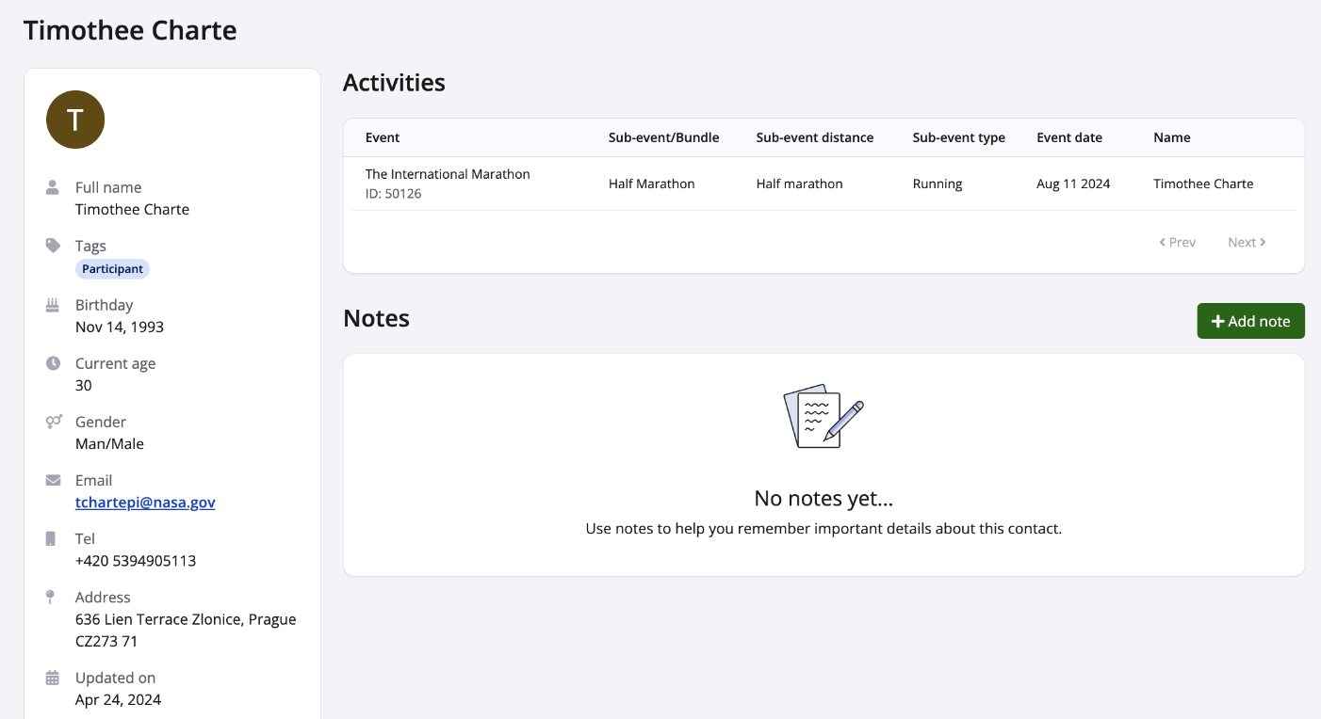
Task: Click the notes illustration with pencil
Action: point(824,415)
